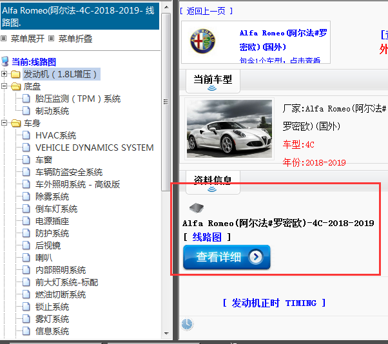Click the page icon beside 燃油切断系统
The width and height of the screenshot is (388, 344).
(26, 294)
